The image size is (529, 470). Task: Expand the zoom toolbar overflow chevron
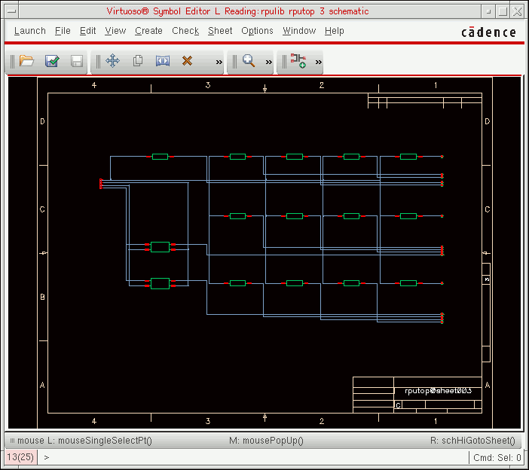pos(269,62)
